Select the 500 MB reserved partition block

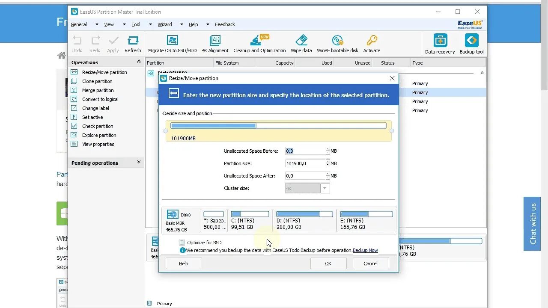(x=214, y=220)
